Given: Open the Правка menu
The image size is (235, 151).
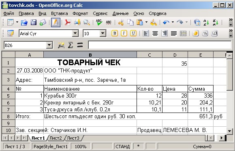Looking at the screenshot, I should coord(26,13).
